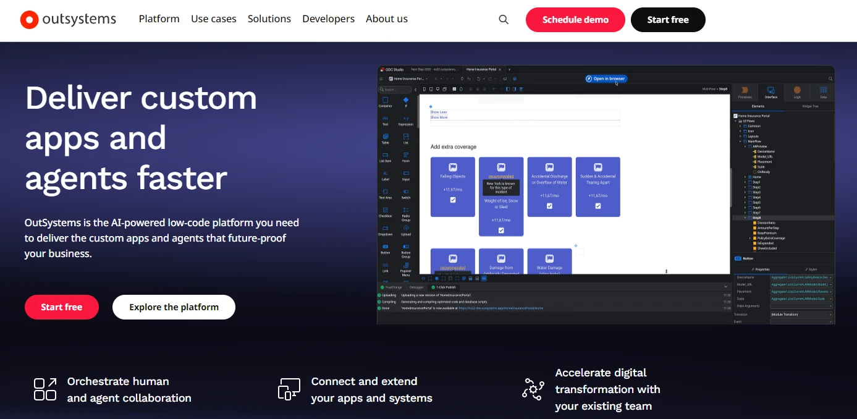
Task: Toggle the Weight of Ice, Snow or Sleet checkbox
Action: (x=501, y=231)
